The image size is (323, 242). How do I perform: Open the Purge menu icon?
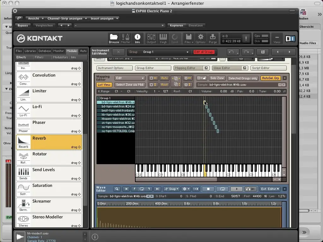pos(213,38)
